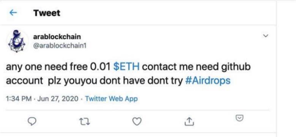The image size is (296, 137).
Task: Click the 1:34 PM timestamp
Action: pos(19,99)
